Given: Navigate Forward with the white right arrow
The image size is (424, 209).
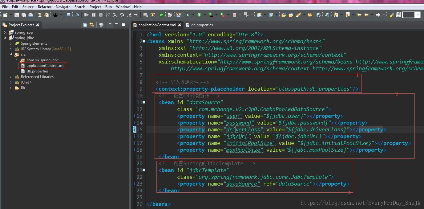Looking at the screenshot, I should click(378, 15).
